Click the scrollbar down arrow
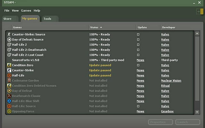Screen dimensions: 205x128 tap(197, 112)
